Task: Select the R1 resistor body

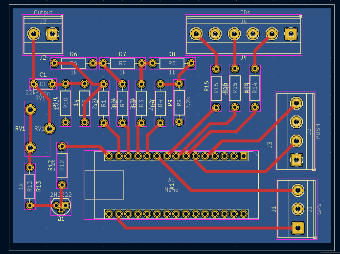Action: pyautogui.click(x=104, y=103)
